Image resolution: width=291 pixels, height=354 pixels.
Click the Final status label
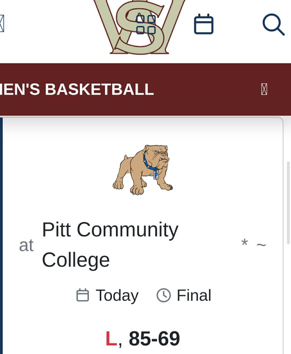(x=194, y=296)
